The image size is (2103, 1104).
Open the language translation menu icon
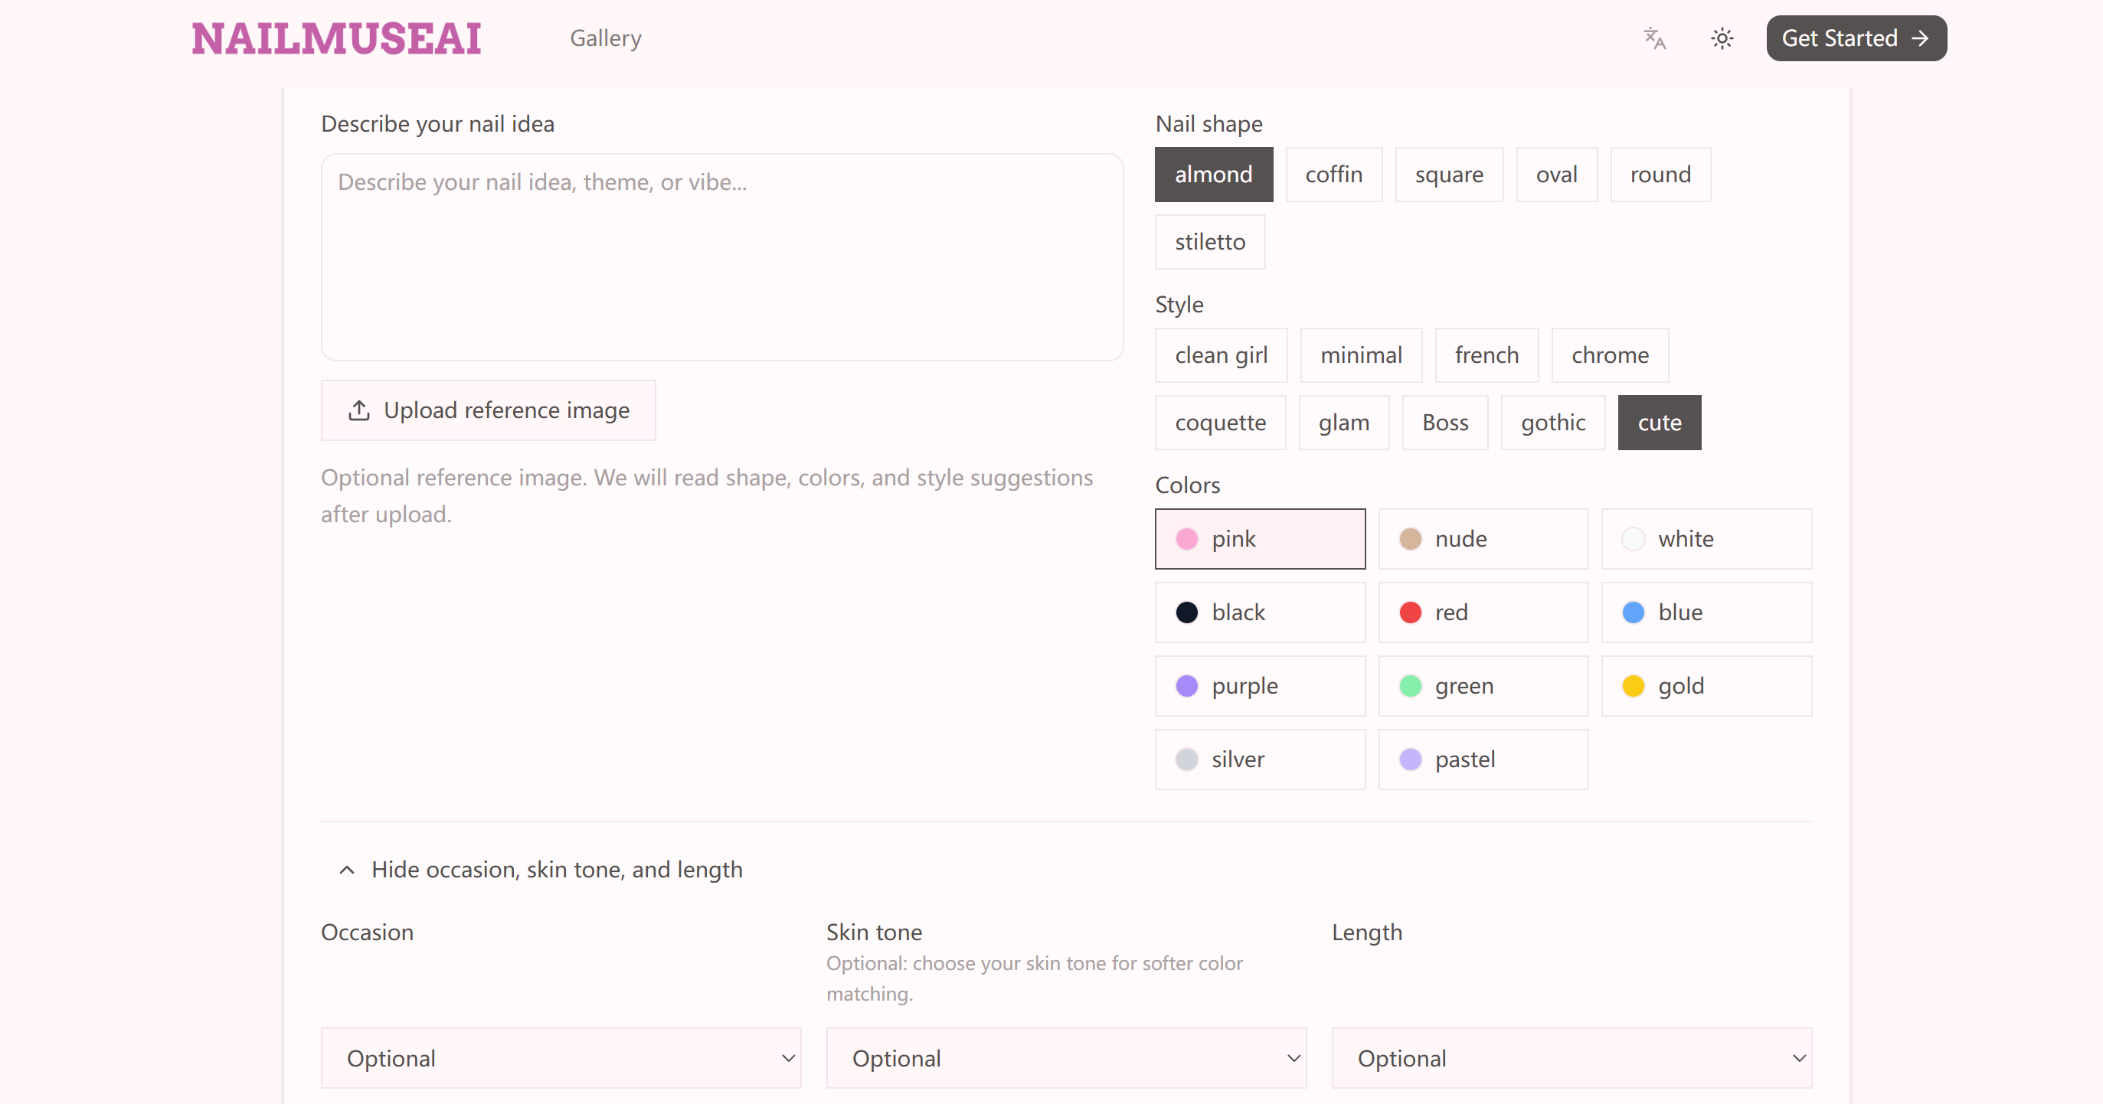point(1654,38)
